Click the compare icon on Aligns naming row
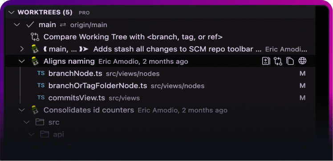Screen dimensions: 333x161 [278, 61]
